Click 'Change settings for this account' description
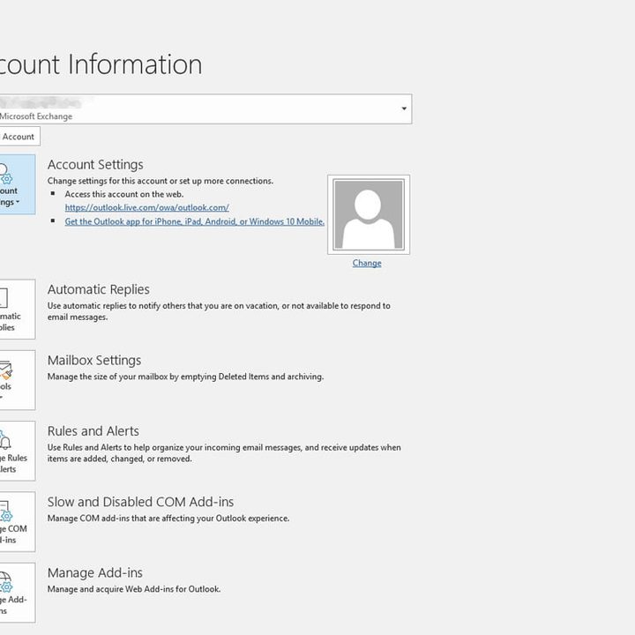635x635 pixels. pyautogui.click(x=161, y=181)
